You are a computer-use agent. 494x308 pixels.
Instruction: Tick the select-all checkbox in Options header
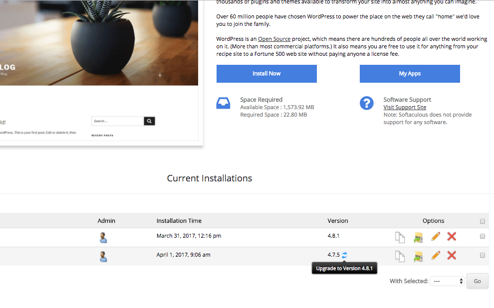[483, 221]
